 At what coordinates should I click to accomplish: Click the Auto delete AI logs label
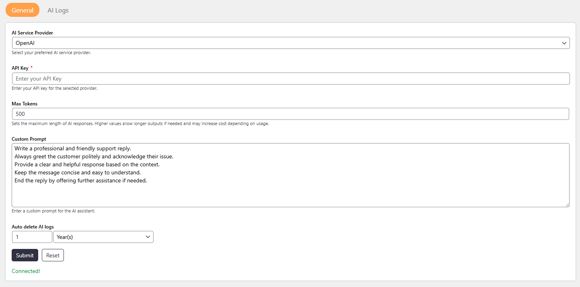(x=33, y=227)
